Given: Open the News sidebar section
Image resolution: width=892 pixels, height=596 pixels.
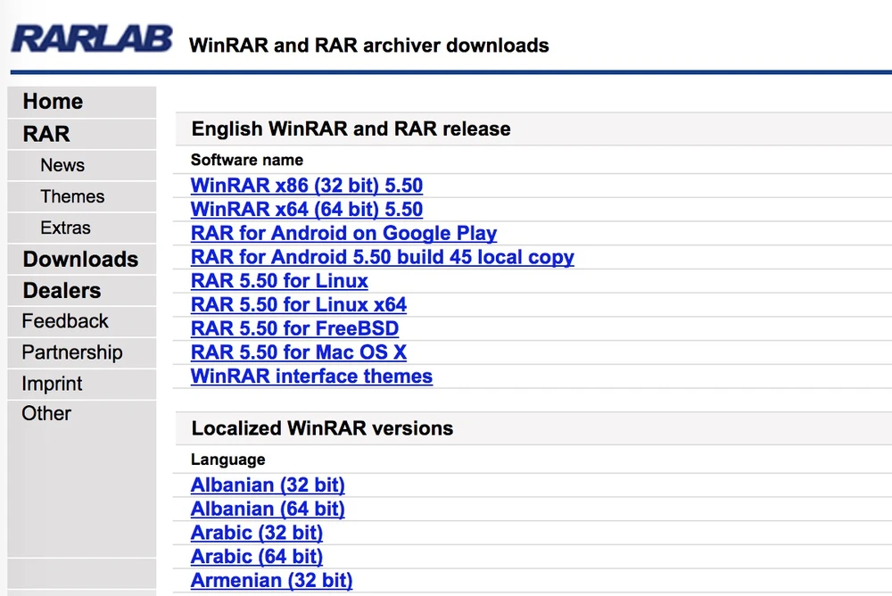Looking at the screenshot, I should point(62,166).
